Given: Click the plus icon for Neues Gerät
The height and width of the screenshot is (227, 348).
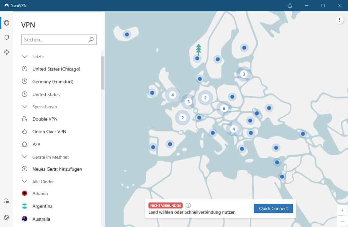Looking at the screenshot, I should pyautogui.click(x=25, y=169).
